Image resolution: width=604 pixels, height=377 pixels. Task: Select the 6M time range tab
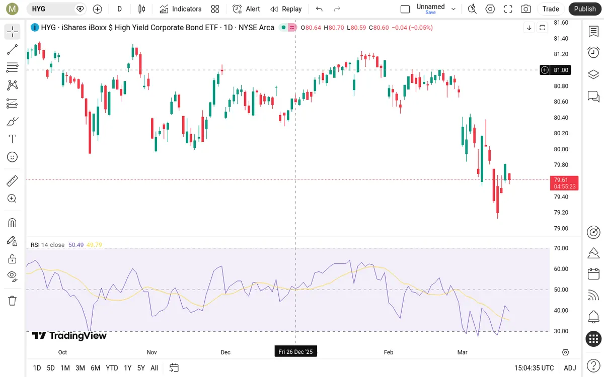95,368
